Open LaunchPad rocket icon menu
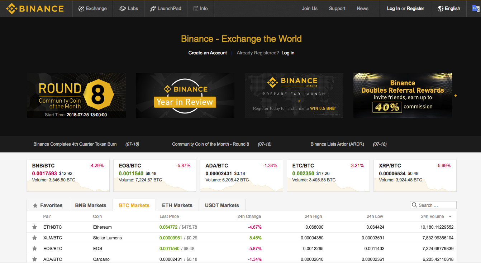Screen dimensions: 481x263 pos(153,9)
